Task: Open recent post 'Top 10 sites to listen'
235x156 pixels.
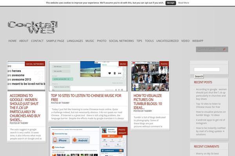Action: [x=208, y=105]
